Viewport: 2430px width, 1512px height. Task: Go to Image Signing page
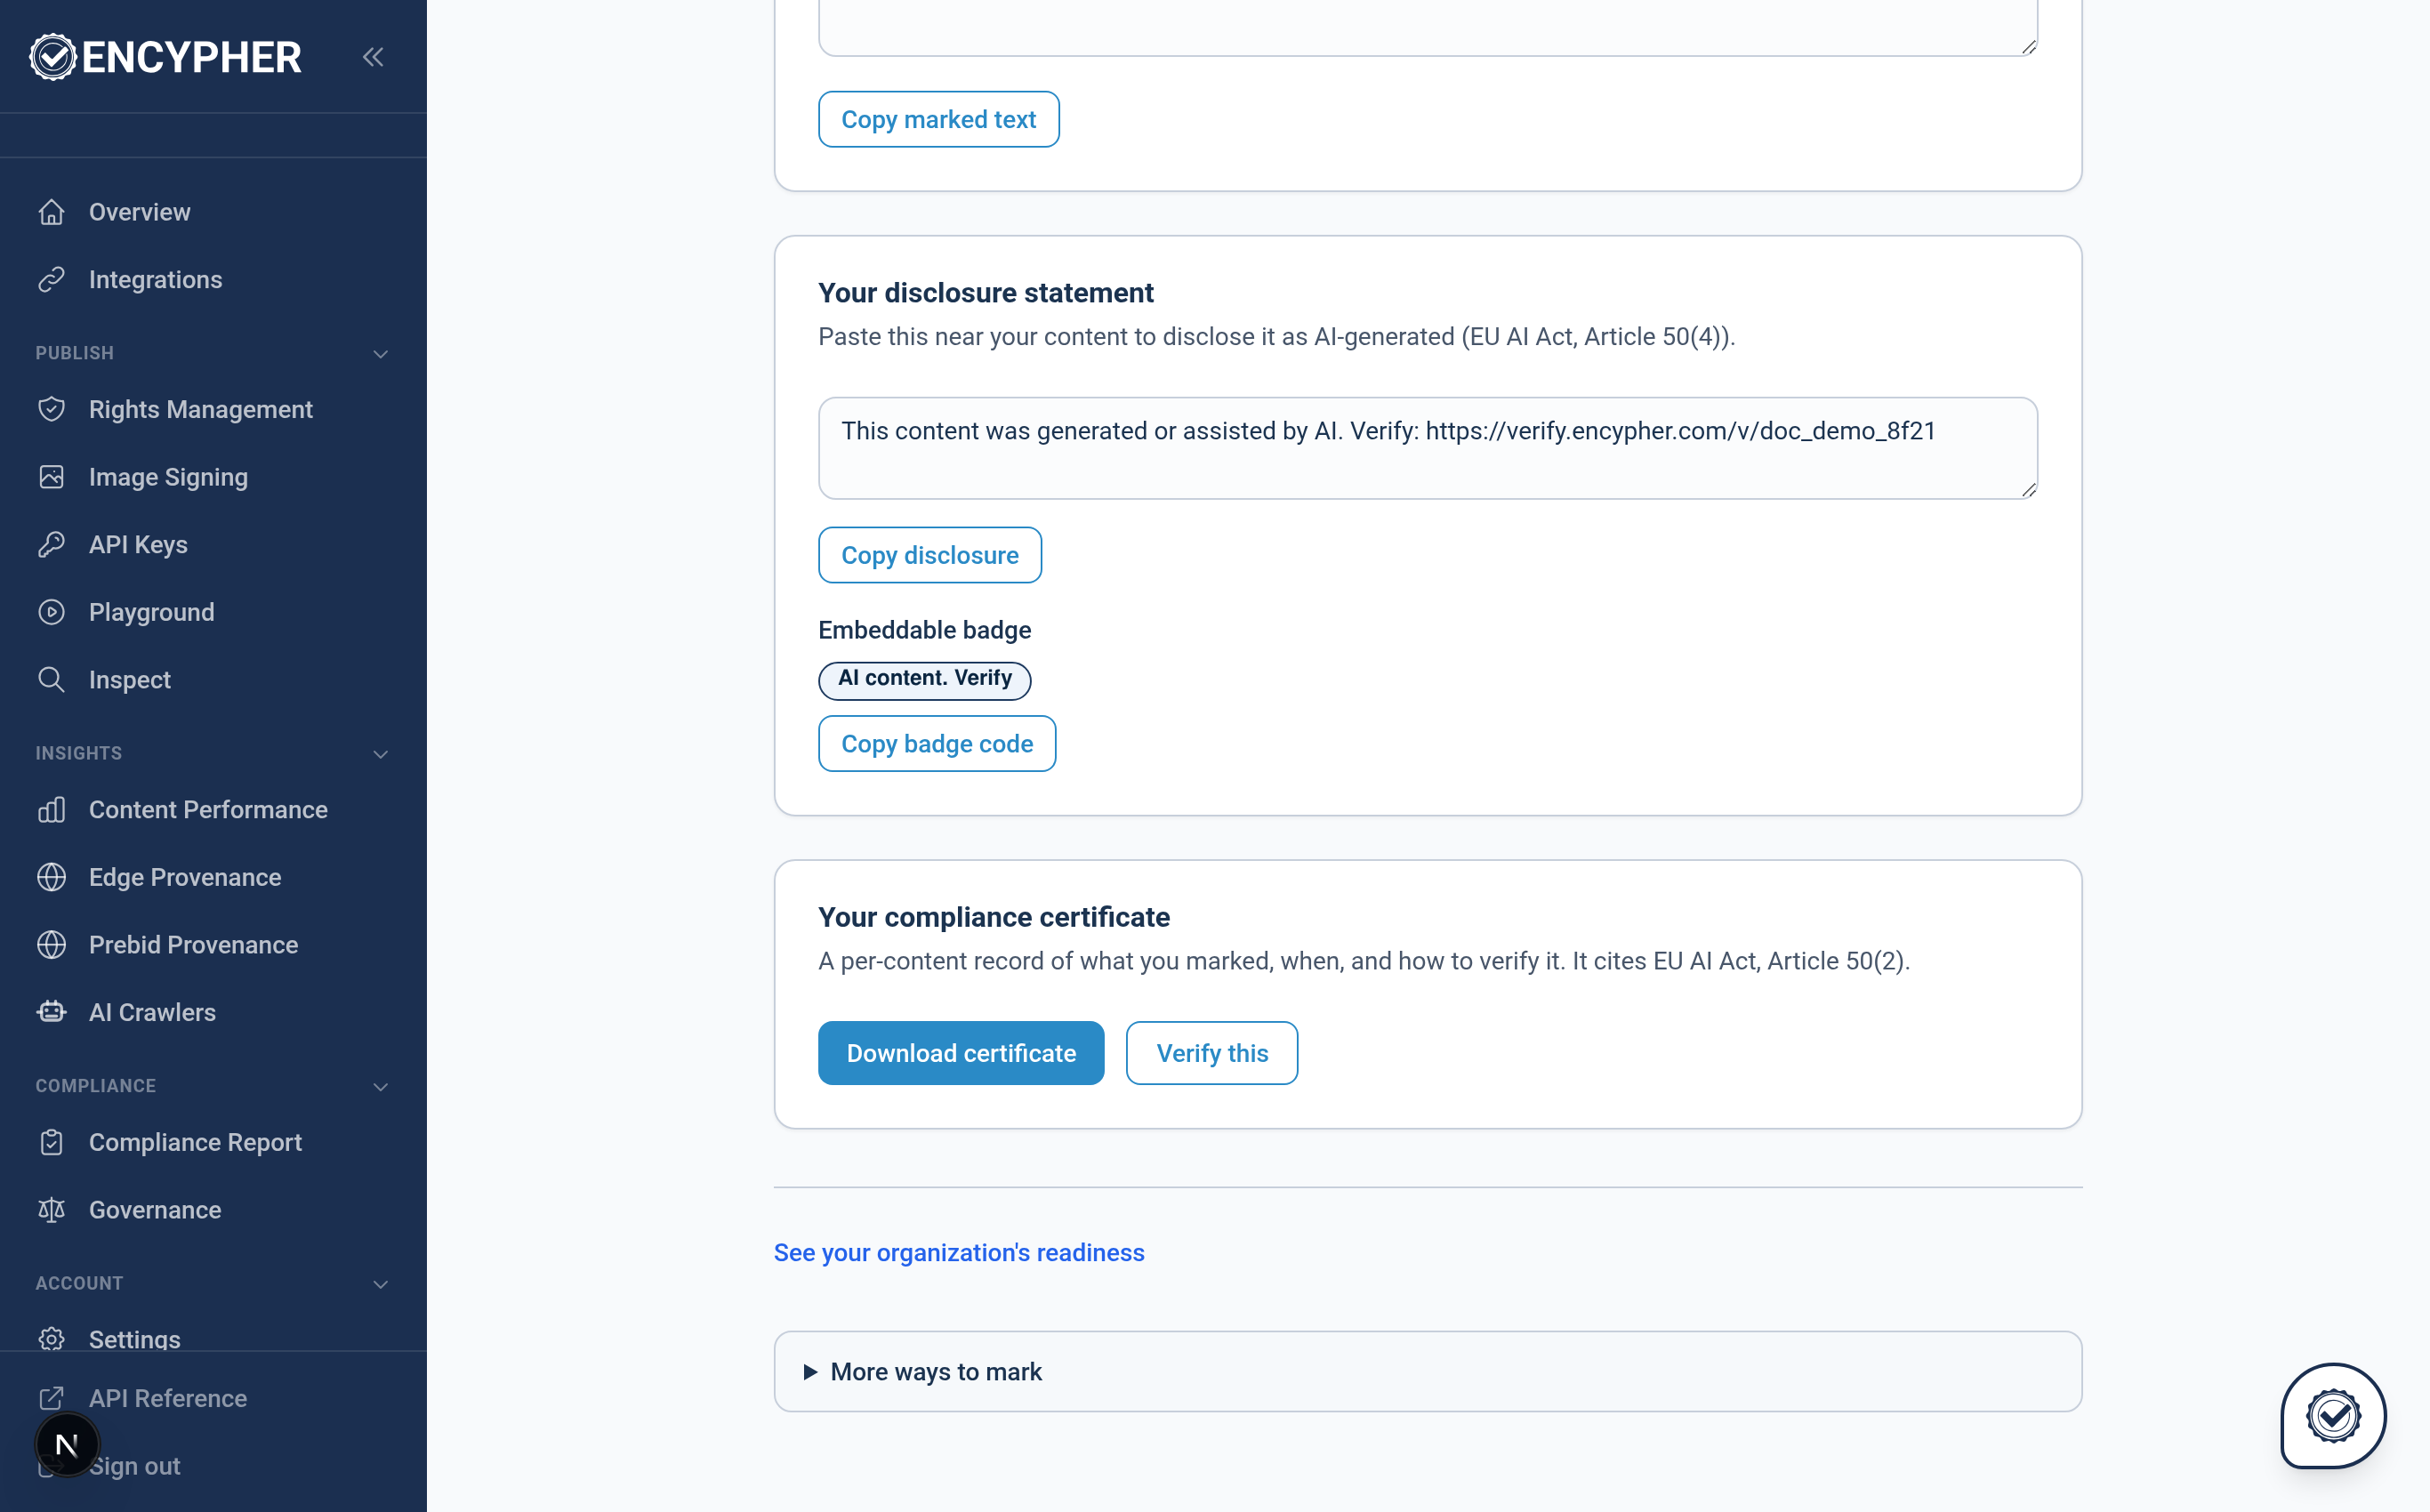pyautogui.click(x=168, y=477)
